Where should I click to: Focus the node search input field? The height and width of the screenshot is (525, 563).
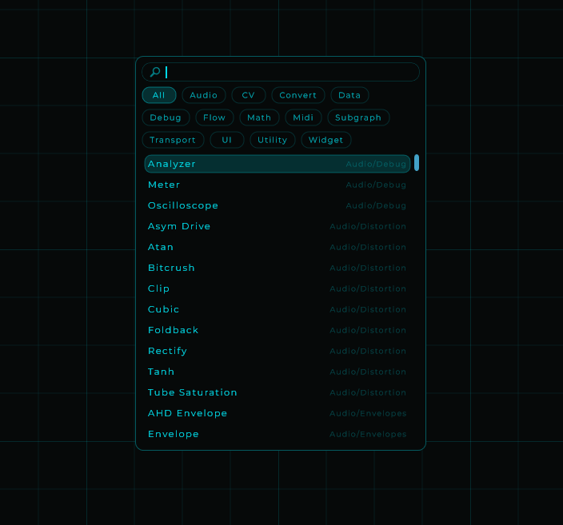(x=281, y=72)
